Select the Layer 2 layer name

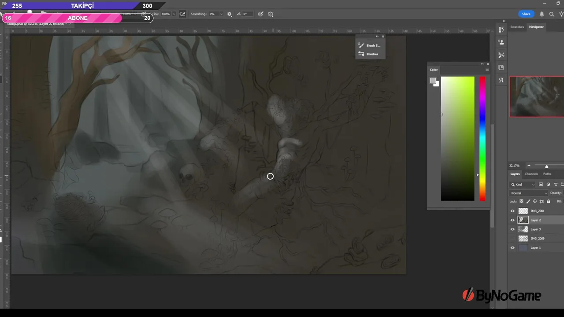point(536,220)
